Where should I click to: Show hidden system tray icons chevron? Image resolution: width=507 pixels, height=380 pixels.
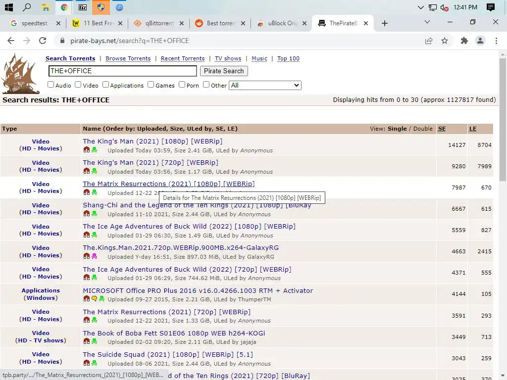[x=420, y=7]
